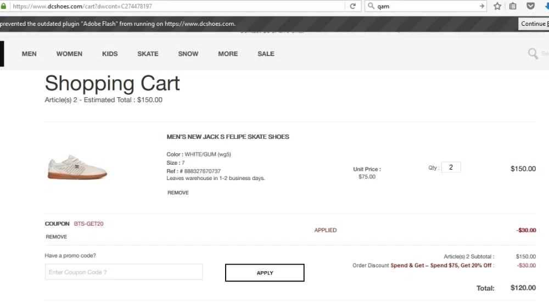Viewport: 549px width, 303px height.
Task: Open the SKATE menu
Action: point(148,54)
